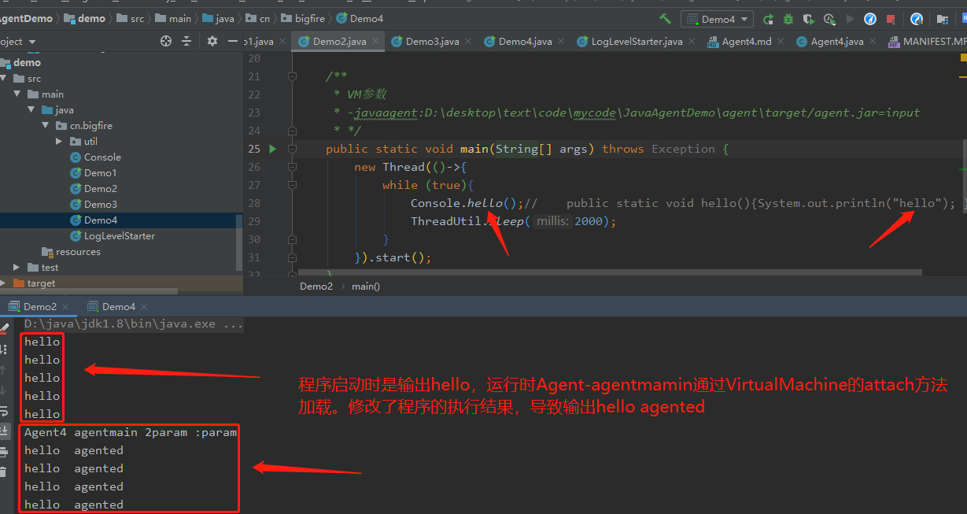Click 'main' breadcrumb in navigation bar

click(x=173, y=19)
